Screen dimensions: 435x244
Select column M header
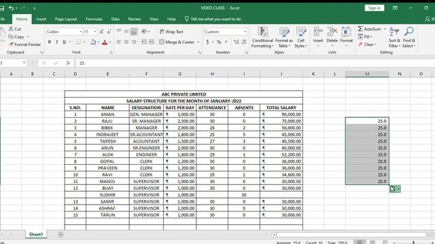tap(367, 74)
